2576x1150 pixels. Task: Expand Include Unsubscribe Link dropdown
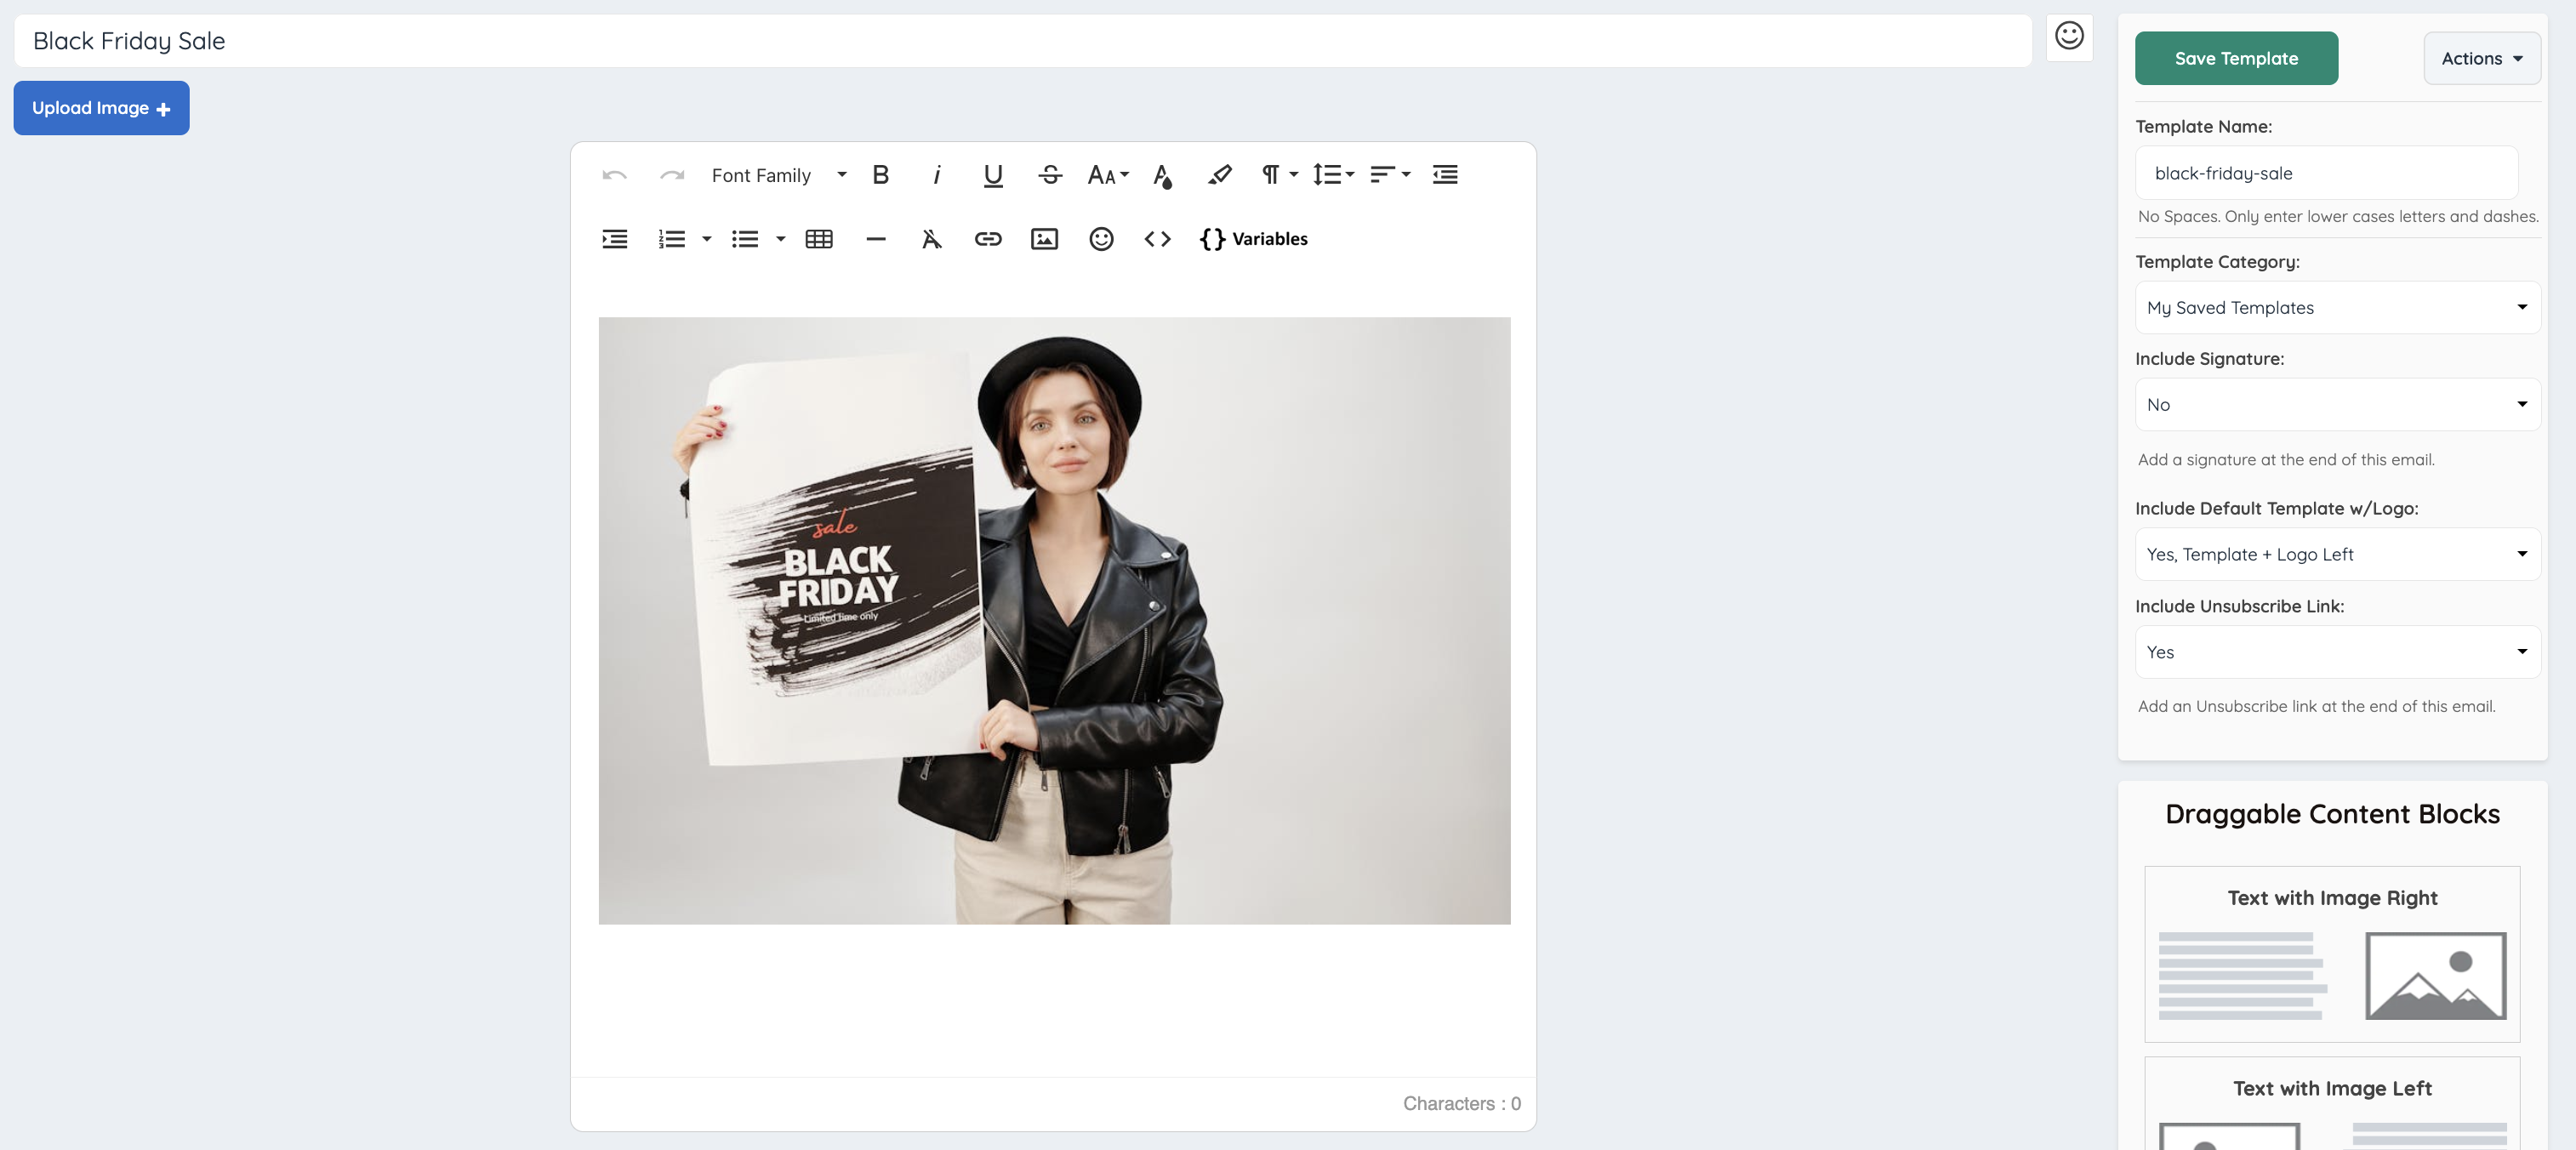click(2336, 652)
